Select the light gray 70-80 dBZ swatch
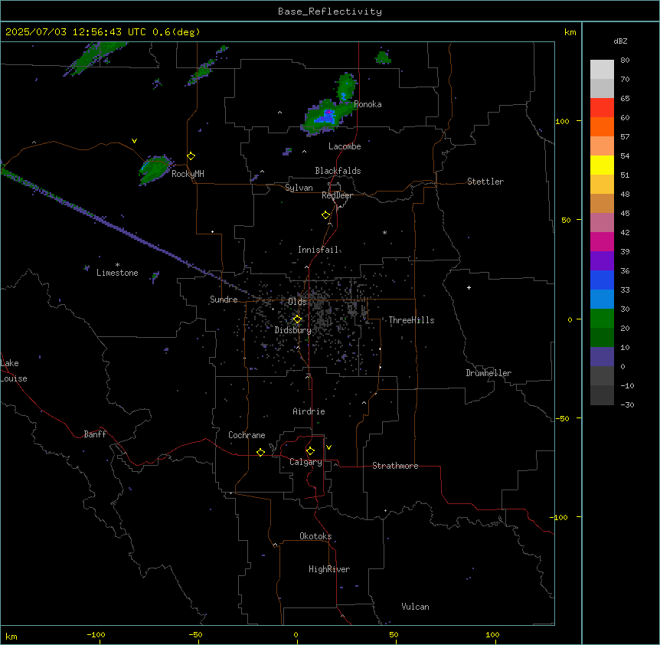Viewport: 660px width, 645px height. [602, 70]
